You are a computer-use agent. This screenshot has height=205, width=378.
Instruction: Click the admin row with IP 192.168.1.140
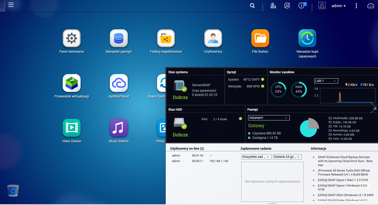point(200,161)
